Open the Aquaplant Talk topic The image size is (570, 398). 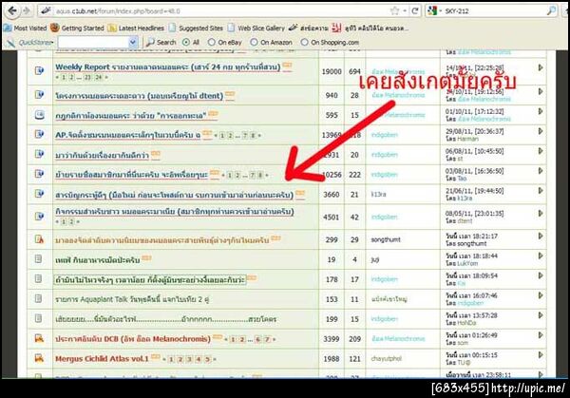[x=132, y=299]
